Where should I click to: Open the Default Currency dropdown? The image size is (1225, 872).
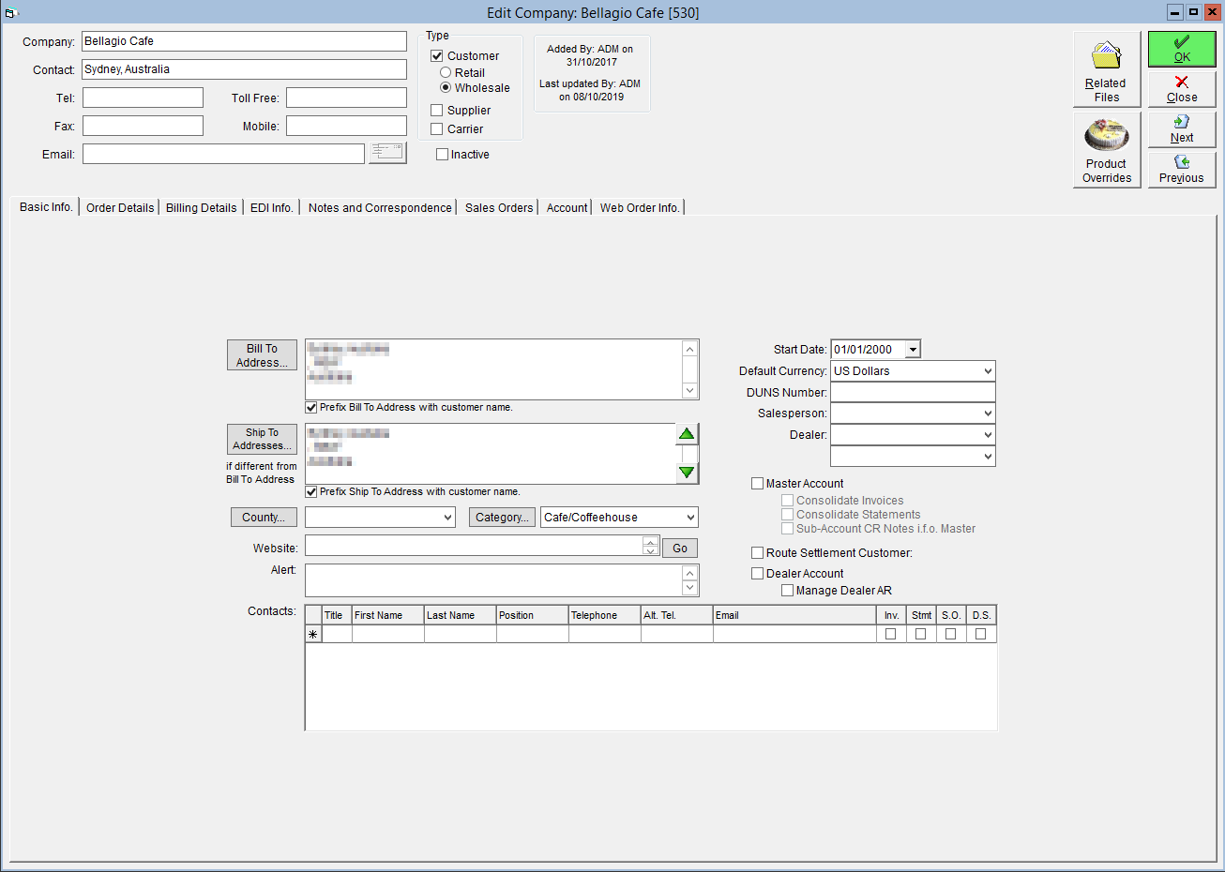coord(988,371)
